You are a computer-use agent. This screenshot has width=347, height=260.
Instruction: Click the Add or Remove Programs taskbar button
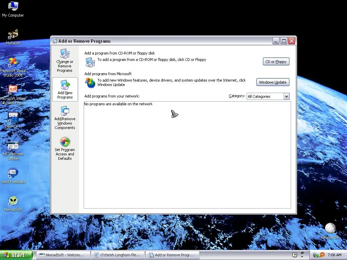click(x=172, y=255)
